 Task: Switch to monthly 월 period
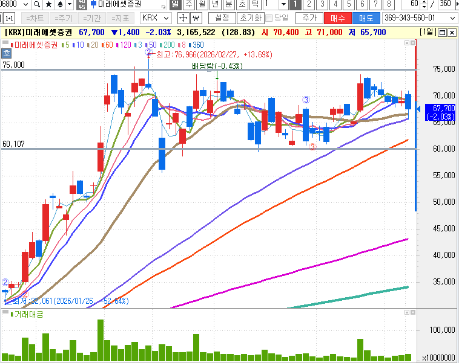pyautogui.click(x=202, y=4)
